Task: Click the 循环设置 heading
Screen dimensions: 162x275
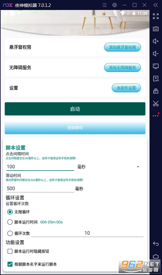Action: coord(15,198)
